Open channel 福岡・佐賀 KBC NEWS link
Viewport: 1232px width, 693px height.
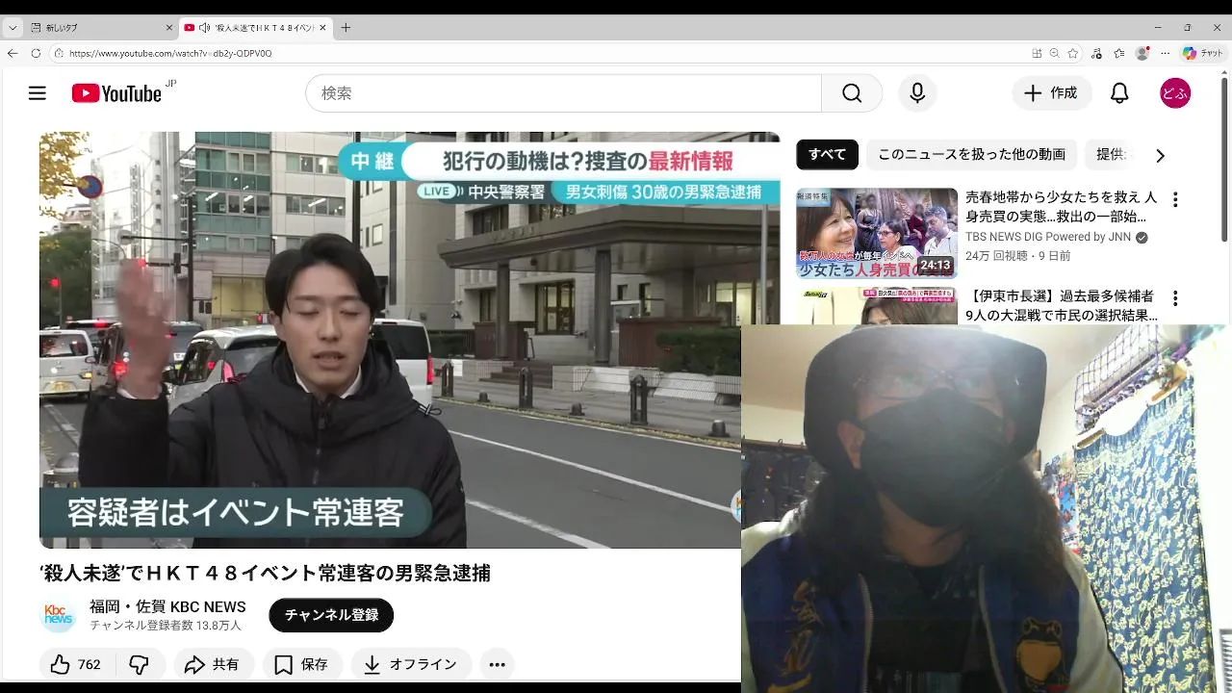pyautogui.click(x=167, y=606)
